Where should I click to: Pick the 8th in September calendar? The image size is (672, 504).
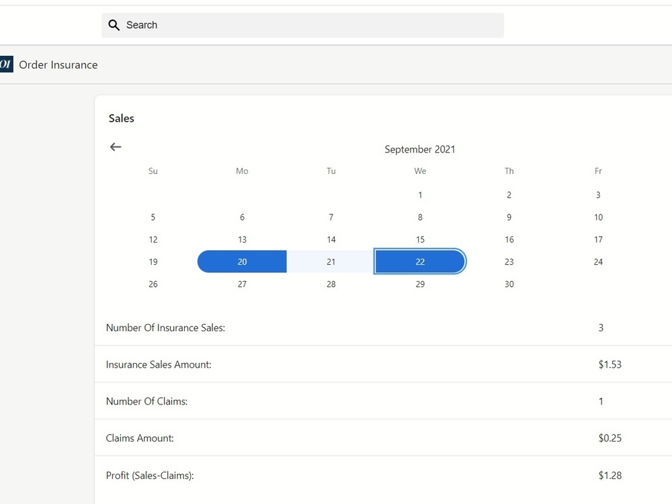(x=420, y=217)
